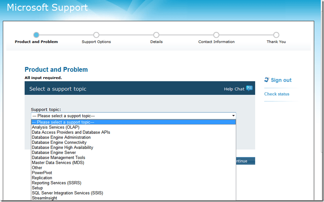Expand the Support topic dropdown arrow
The width and height of the screenshot is (324, 202).
click(233, 116)
